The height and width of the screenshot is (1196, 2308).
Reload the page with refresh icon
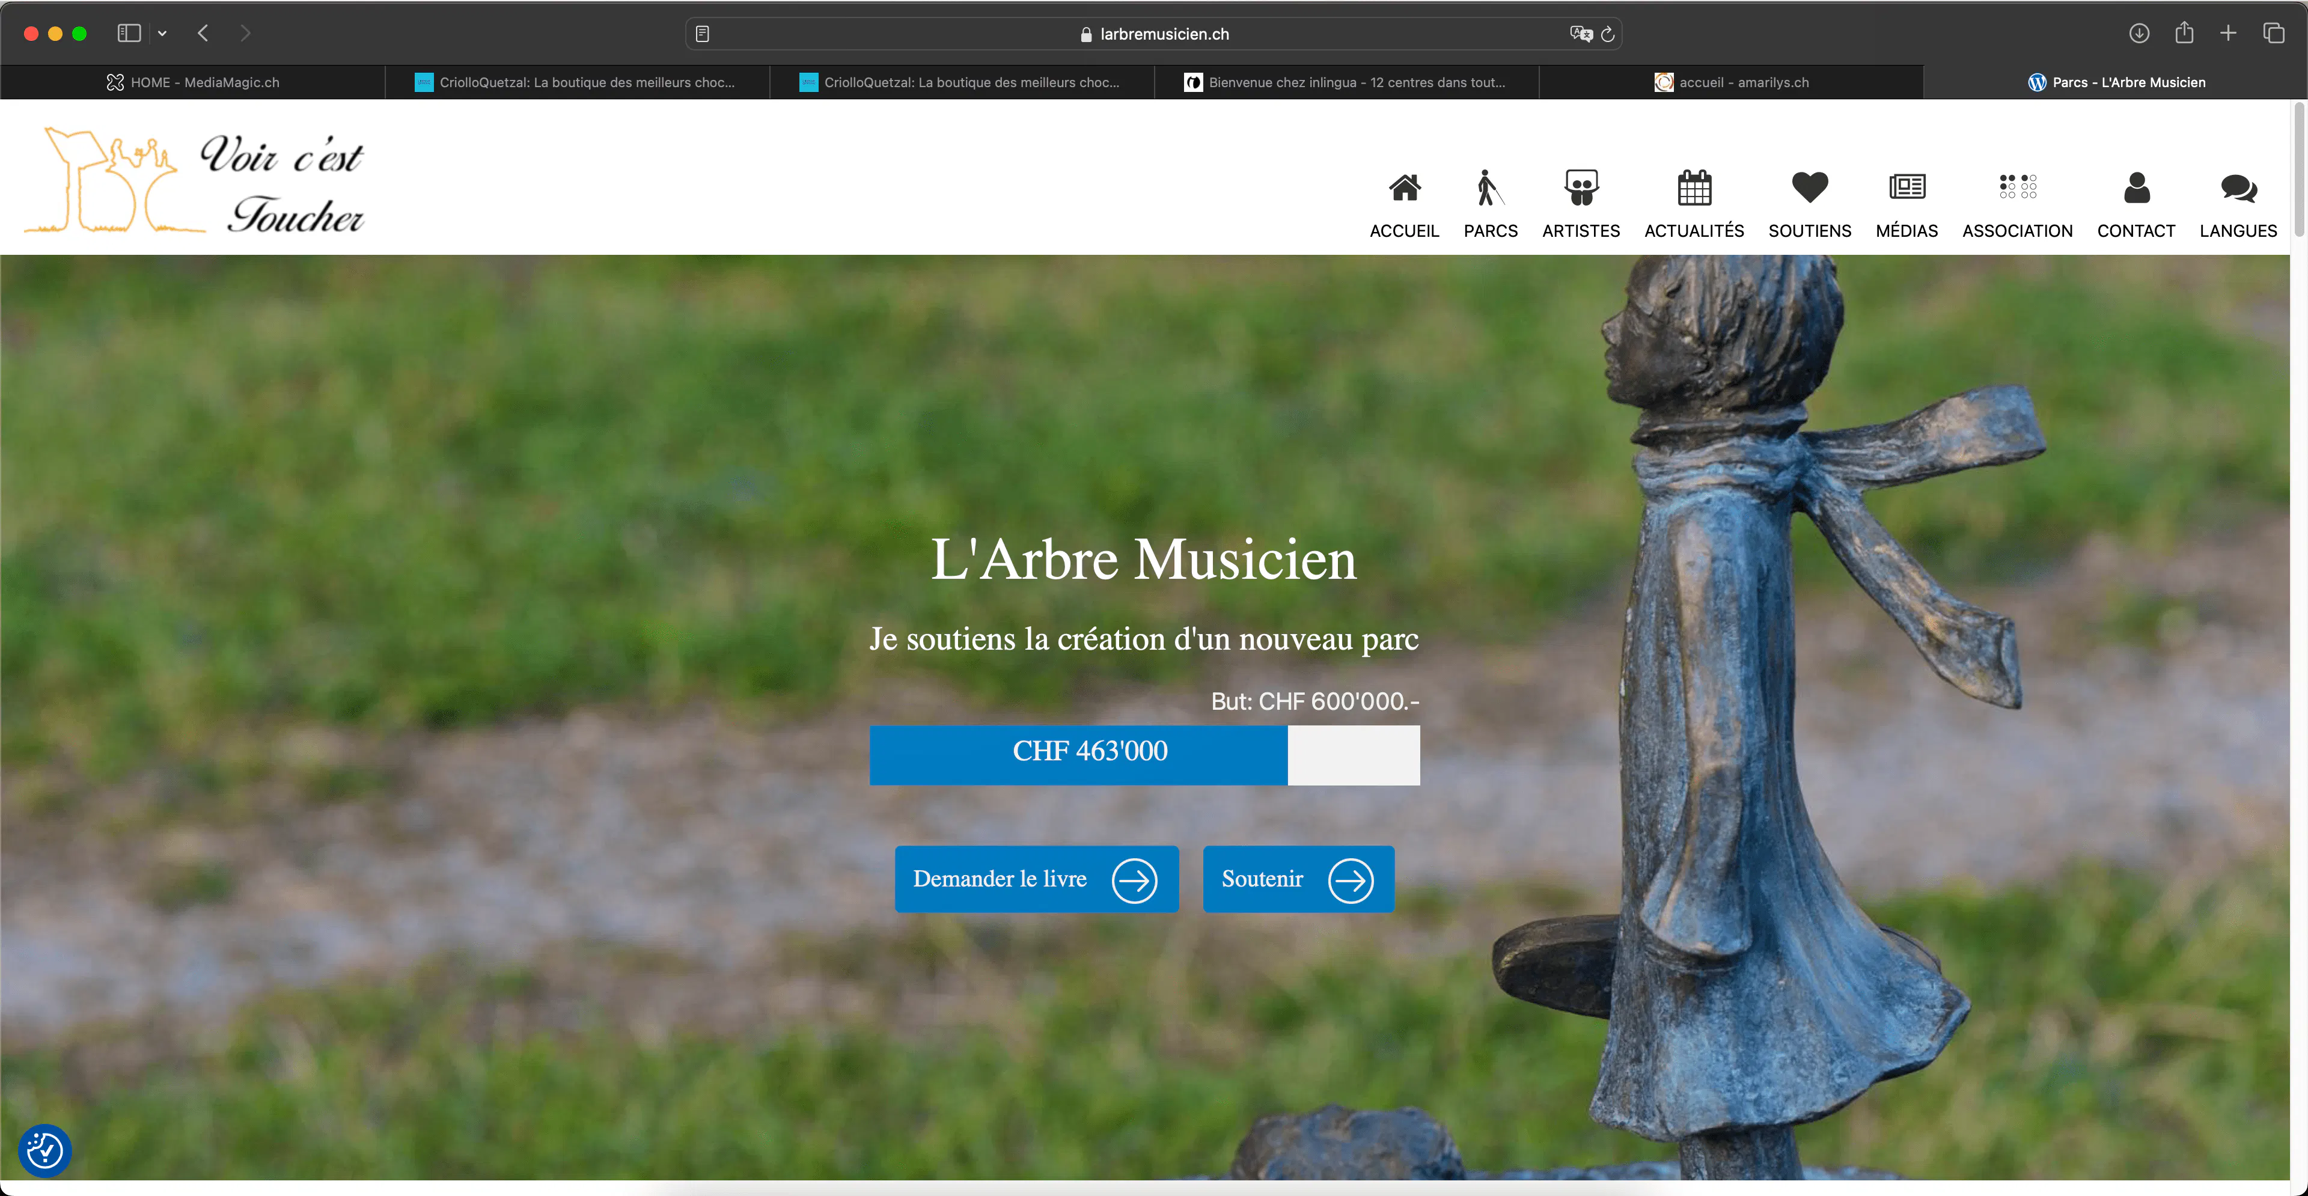point(1607,34)
